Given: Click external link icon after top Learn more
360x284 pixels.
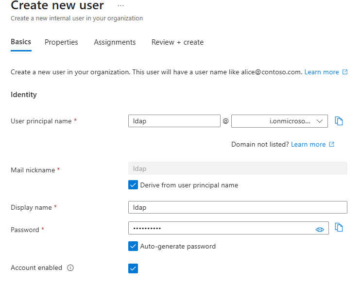Looking at the screenshot, I should coord(345,72).
